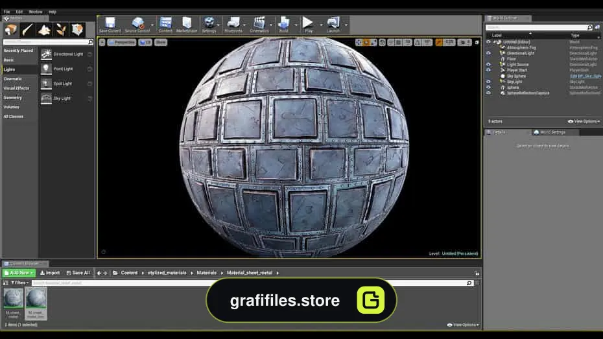This screenshot has width=603, height=339.
Task: Open the Window menu
Action: point(36,12)
